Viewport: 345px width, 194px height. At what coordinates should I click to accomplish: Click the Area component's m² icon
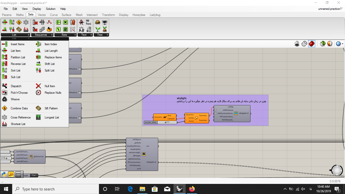165,117
